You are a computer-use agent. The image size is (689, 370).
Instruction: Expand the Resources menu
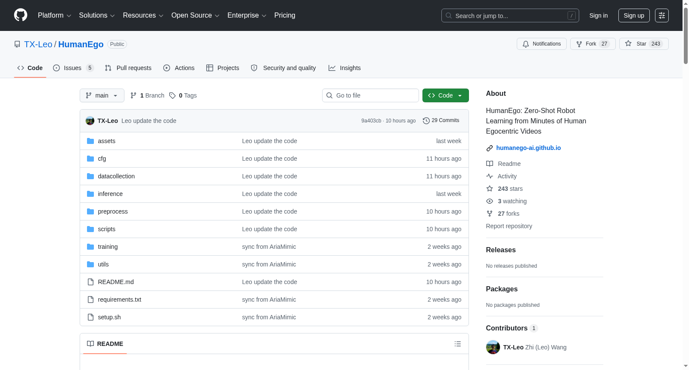click(x=143, y=15)
